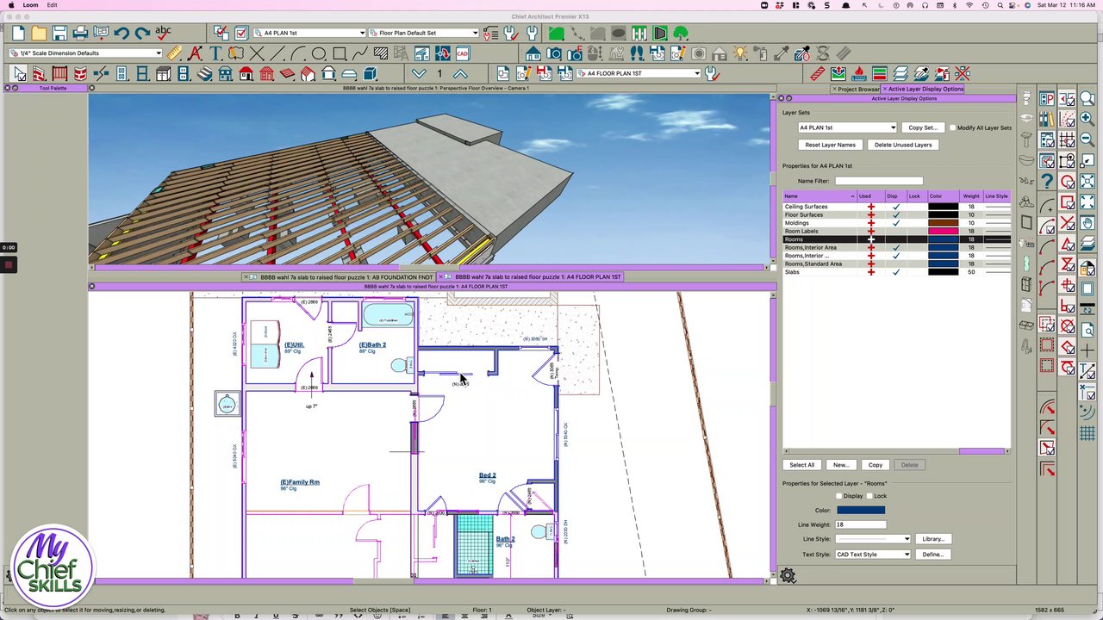Expand the Layer Sets A4 PLAN 1st dropdown
Viewport: 1103px width, 620px height.
coord(847,127)
